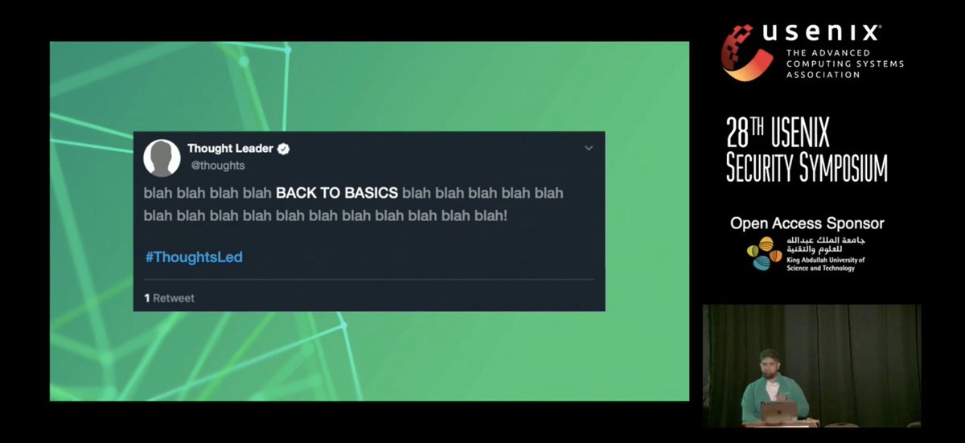Click the tweet's final blah blah line
965x443 pixels.
326,216
